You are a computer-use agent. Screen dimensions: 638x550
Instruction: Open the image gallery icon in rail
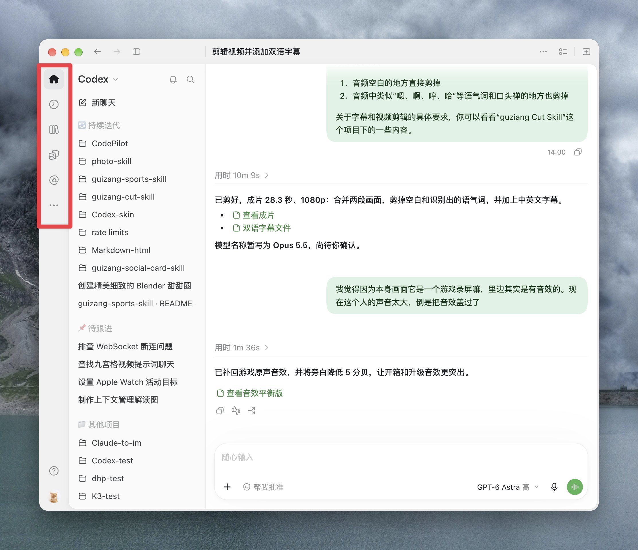(x=54, y=155)
